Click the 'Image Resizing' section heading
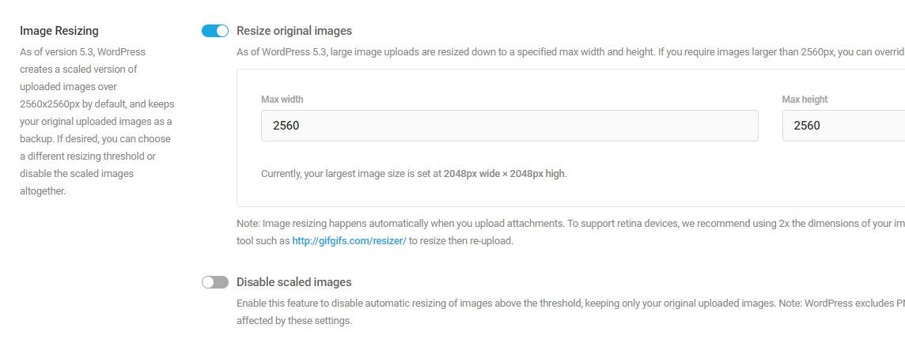 pos(59,31)
